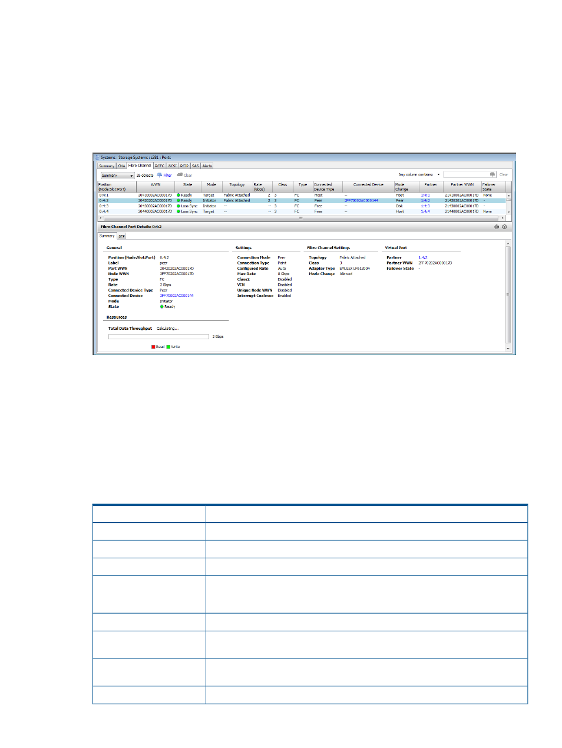Click the column search input field
This screenshot has width=562, height=748.
pos(470,175)
